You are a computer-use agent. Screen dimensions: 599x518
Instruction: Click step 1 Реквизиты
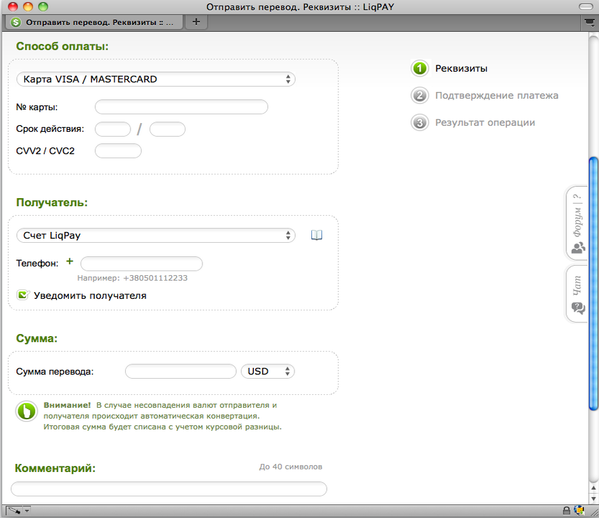tap(460, 68)
